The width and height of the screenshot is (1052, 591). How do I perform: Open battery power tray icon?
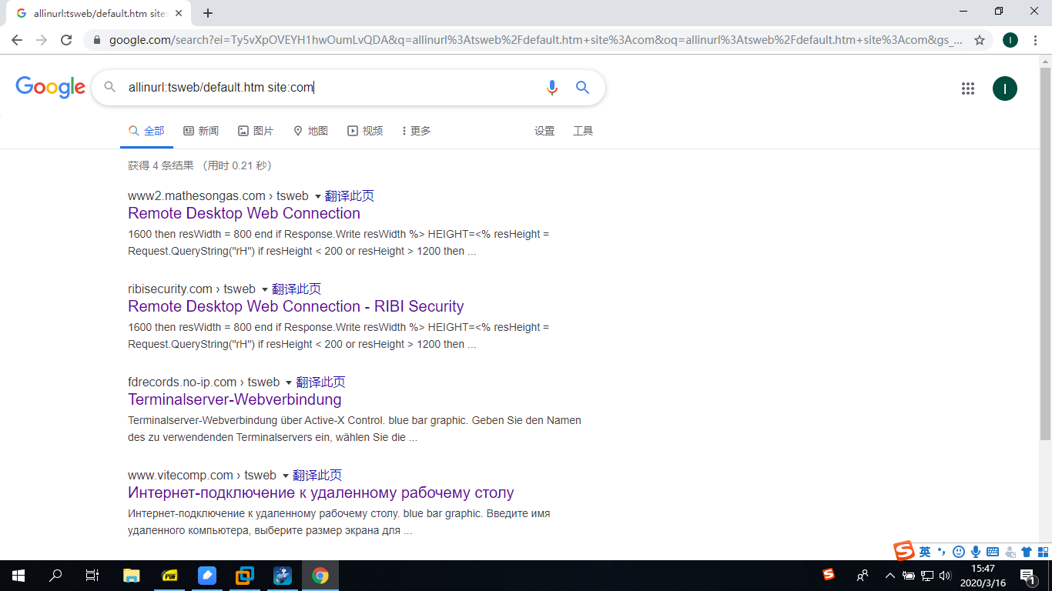click(x=909, y=575)
